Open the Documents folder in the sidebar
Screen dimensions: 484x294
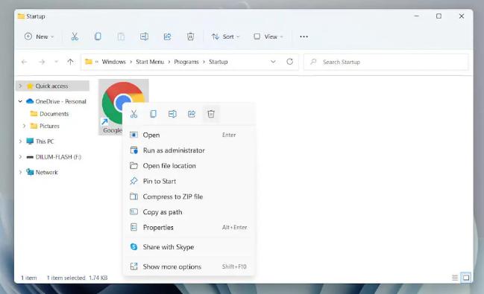tap(54, 114)
